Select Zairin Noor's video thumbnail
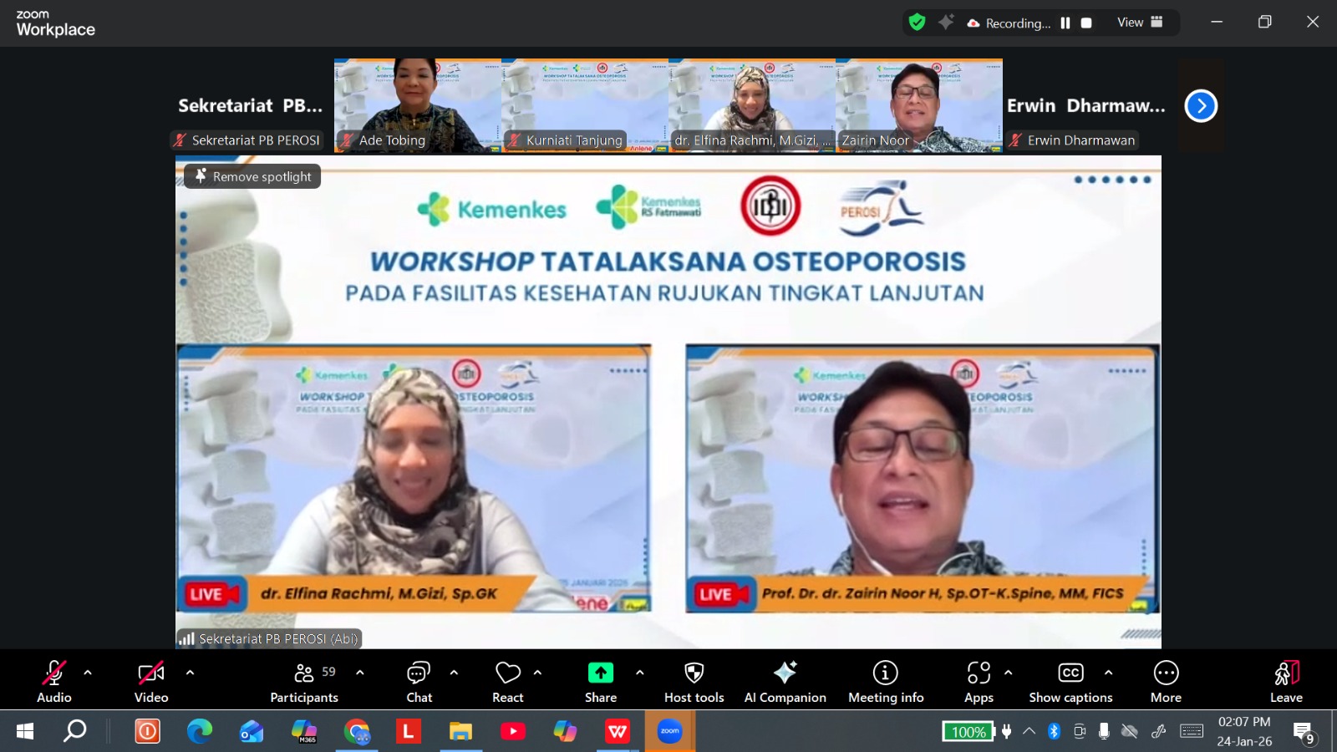Viewport: 1337px width, 752px height. click(918, 105)
